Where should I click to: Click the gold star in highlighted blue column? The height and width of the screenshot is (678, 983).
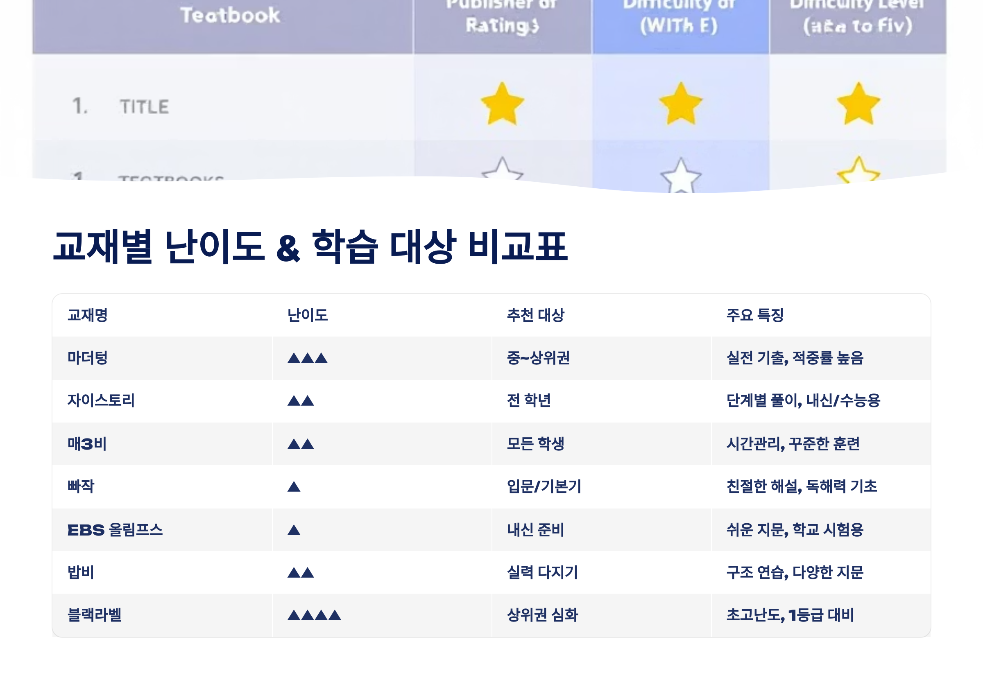pos(680,104)
